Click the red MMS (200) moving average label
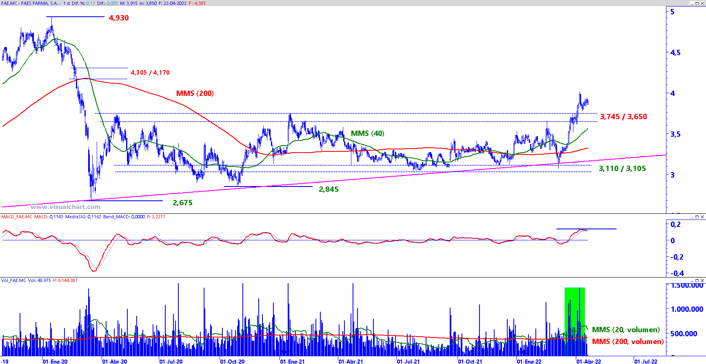Screen dimensions: 706x364 pos(195,93)
